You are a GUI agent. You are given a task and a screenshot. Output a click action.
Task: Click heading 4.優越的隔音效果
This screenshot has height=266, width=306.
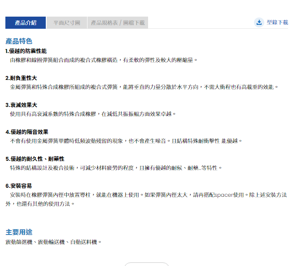(27, 132)
